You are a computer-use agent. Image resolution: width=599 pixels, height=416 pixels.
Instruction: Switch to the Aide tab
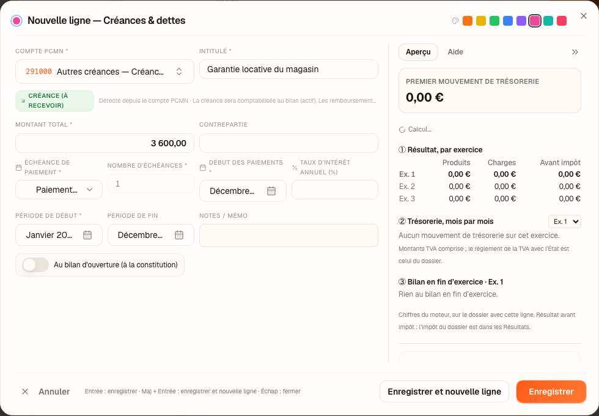(455, 52)
